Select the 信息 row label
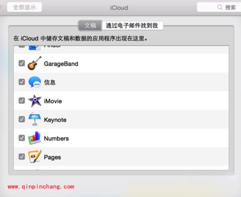 pos(50,82)
